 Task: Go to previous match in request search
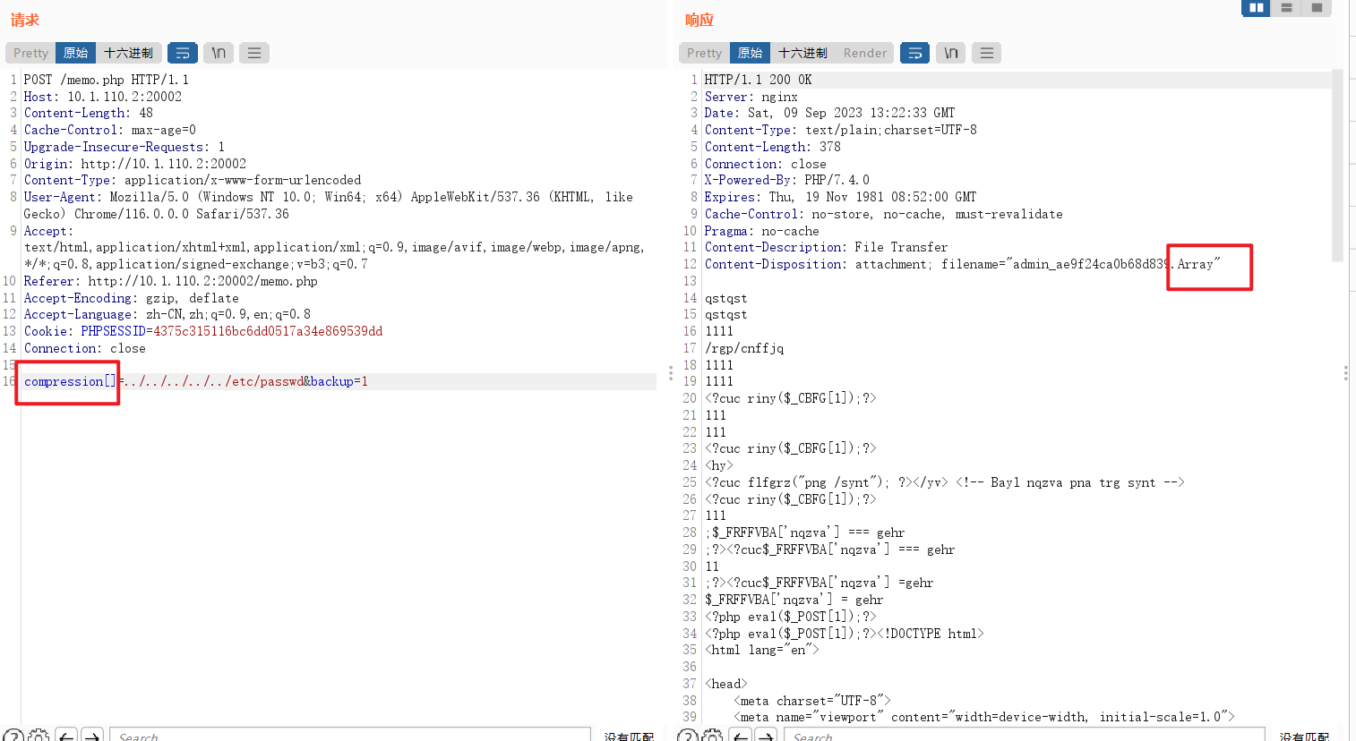point(65,736)
